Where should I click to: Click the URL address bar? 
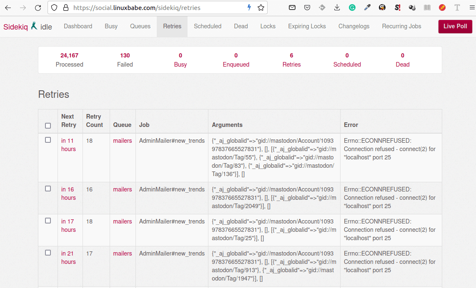click(x=158, y=7)
